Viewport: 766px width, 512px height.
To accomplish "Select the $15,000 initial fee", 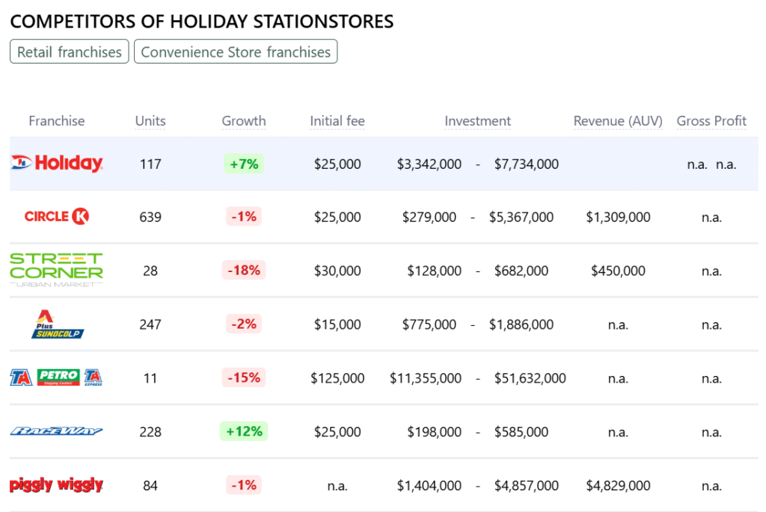I will pos(337,324).
